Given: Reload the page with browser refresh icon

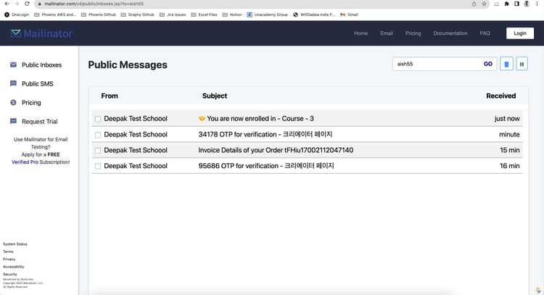Looking at the screenshot, I should [x=28, y=4].
